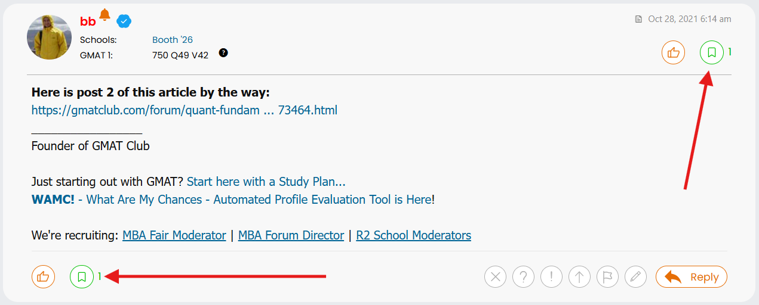Open the R2 School Moderators link

pyautogui.click(x=413, y=235)
